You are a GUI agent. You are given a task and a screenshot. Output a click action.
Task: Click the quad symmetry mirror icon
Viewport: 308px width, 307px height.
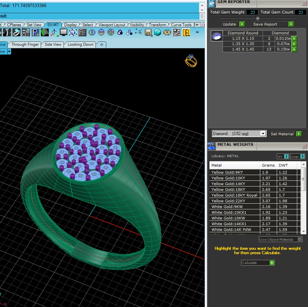tap(111, 32)
